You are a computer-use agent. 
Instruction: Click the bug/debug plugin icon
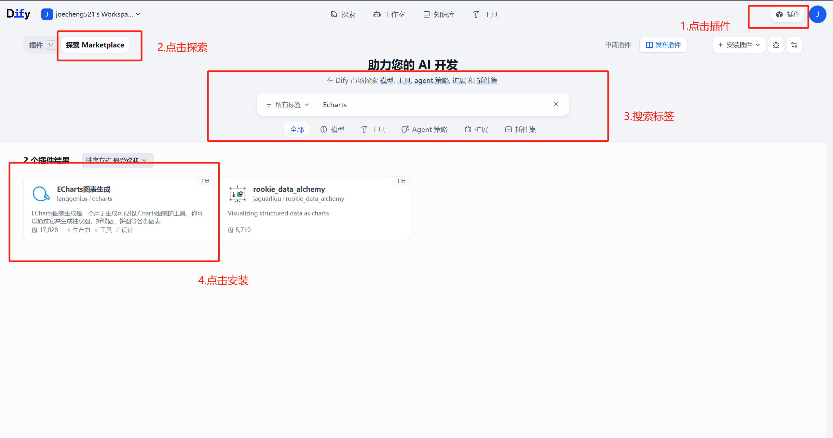click(x=776, y=45)
